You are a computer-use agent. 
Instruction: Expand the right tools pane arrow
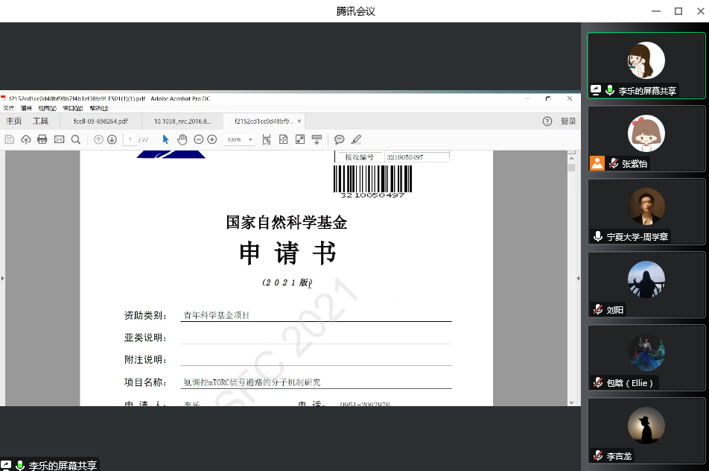579,278
